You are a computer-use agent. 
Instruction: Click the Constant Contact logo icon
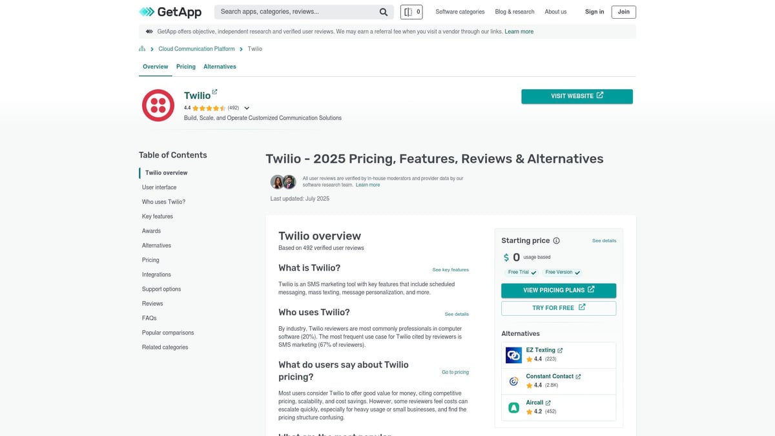click(513, 381)
